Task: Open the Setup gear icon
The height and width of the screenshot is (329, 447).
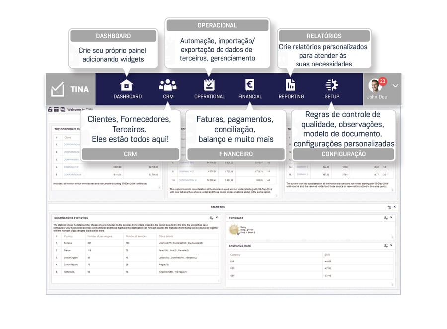Action: click(x=331, y=85)
